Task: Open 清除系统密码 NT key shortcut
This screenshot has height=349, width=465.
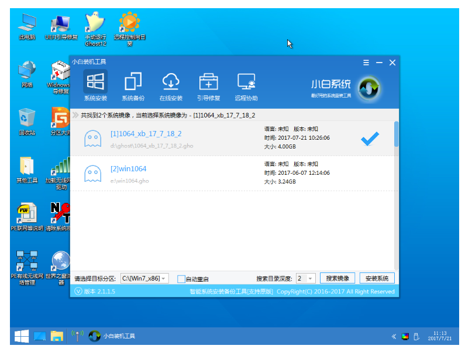Action: [x=58, y=217]
